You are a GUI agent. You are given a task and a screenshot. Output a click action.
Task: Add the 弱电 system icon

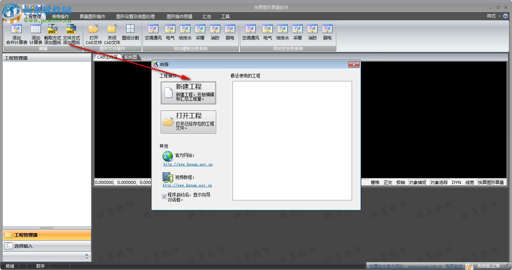[x=230, y=34]
